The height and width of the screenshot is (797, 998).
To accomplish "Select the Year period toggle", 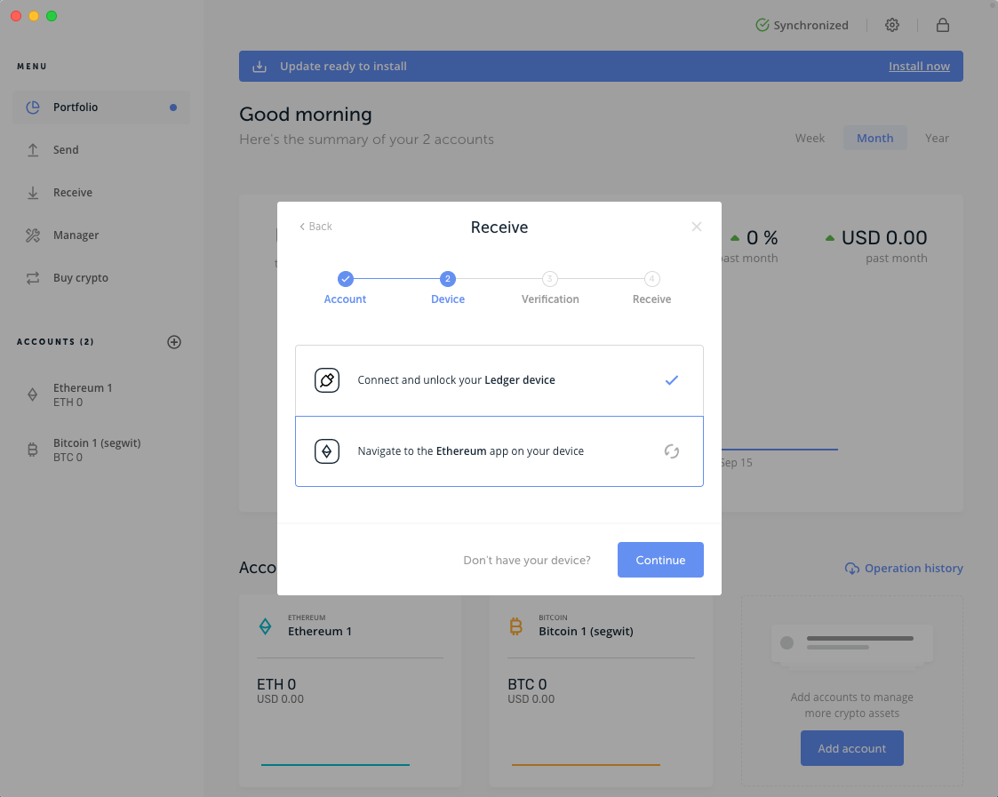I will (x=937, y=138).
